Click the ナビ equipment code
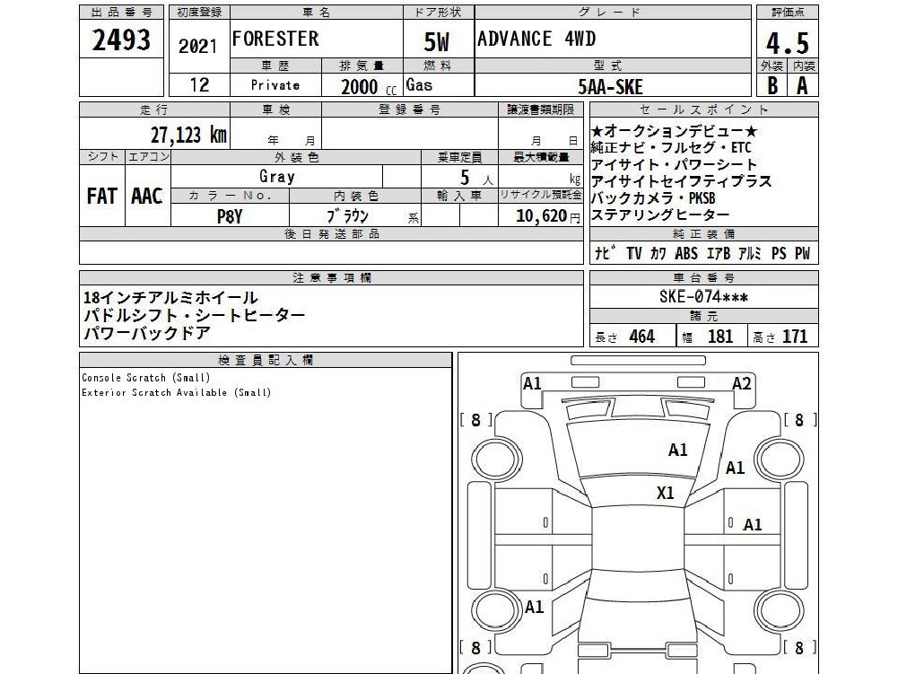This screenshot has width=898, height=674. pos(606,253)
